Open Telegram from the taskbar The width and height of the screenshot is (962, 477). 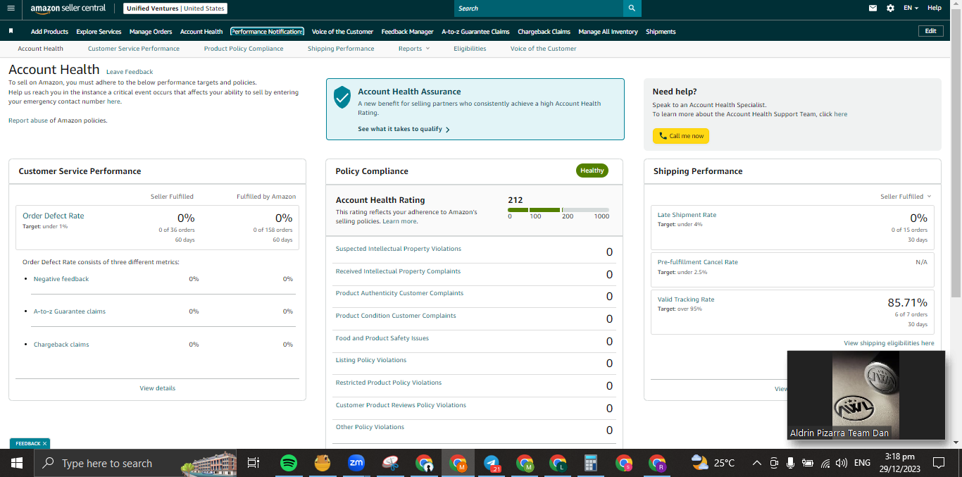tap(492, 463)
